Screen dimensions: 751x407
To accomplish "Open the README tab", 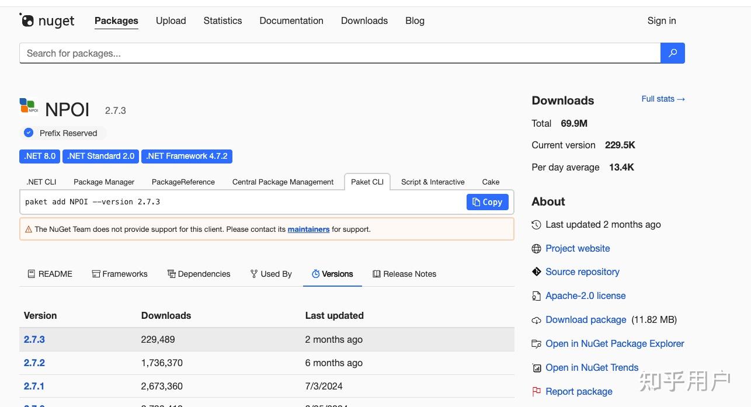I will tap(50, 274).
